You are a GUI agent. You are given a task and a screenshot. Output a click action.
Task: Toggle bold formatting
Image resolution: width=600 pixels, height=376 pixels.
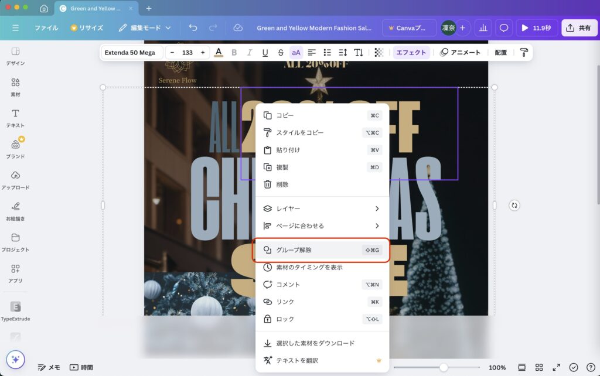(x=234, y=52)
